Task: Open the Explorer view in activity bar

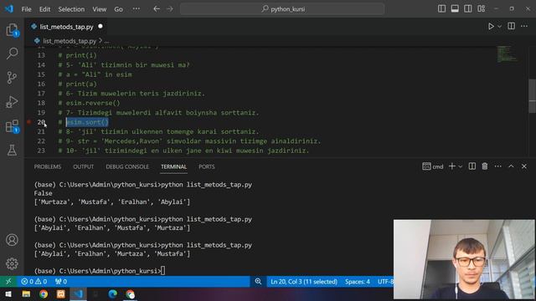Action: click(12, 30)
